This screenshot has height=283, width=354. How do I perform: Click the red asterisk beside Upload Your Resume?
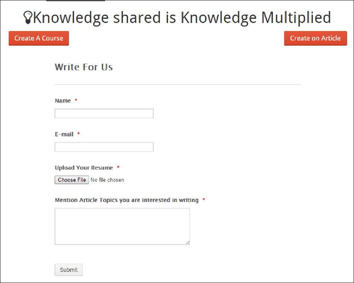click(118, 168)
